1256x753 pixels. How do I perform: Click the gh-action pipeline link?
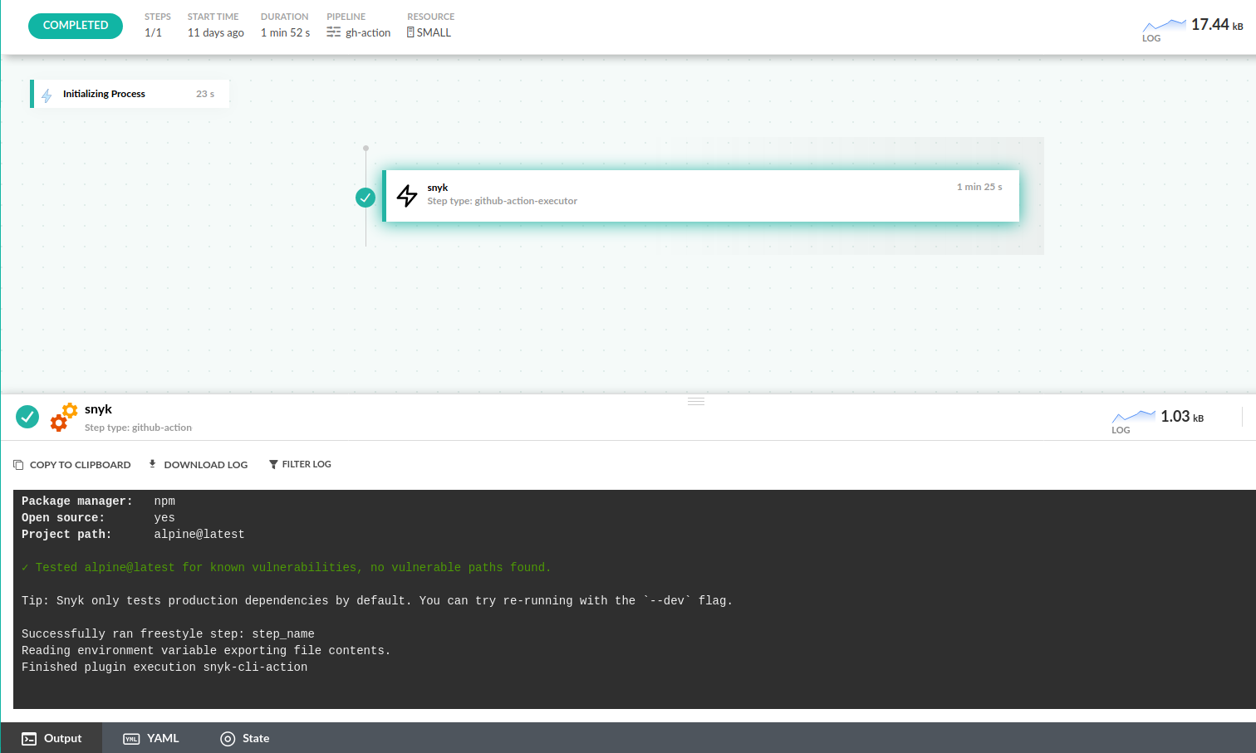[x=367, y=33]
